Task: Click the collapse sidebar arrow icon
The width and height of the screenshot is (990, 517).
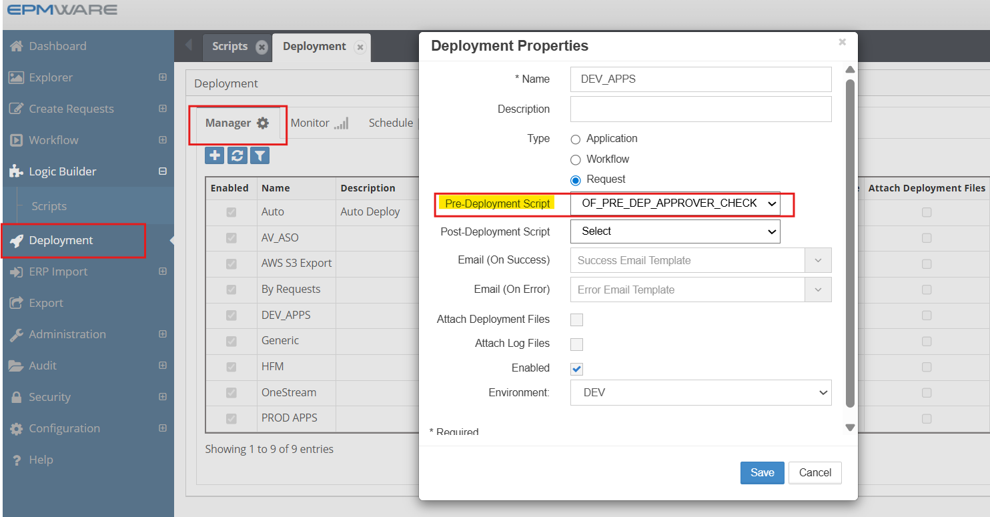Action: [188, 45]
